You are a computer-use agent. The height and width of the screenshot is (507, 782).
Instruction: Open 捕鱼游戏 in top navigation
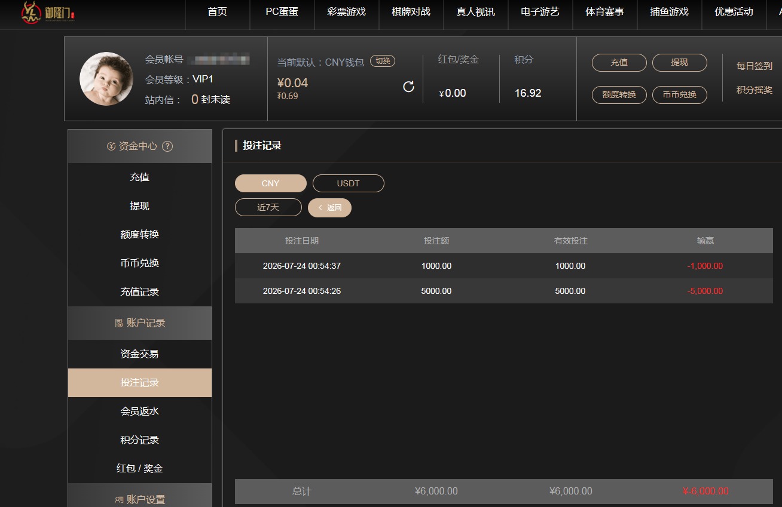[670, 12]
